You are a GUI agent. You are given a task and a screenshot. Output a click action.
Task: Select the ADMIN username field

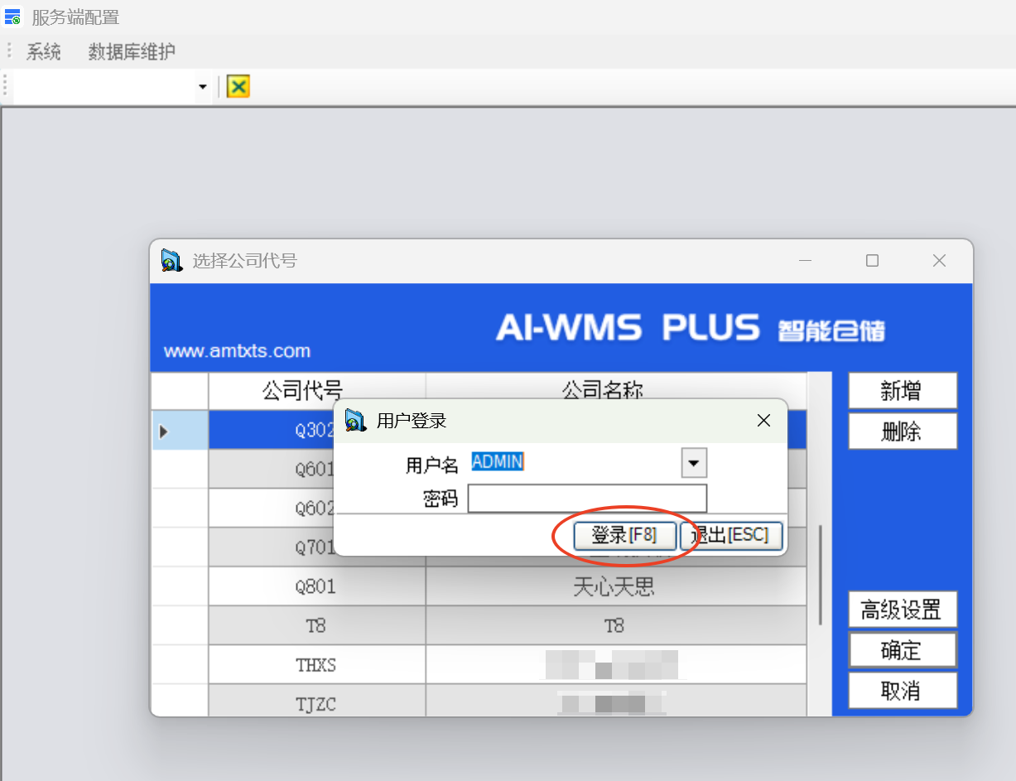tap(575, 462)
